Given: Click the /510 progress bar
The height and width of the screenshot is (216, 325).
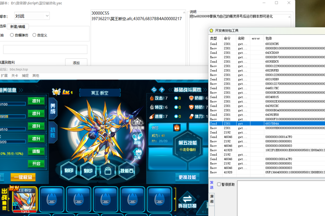Looking at the screenshot, I should tap(12, 129).
